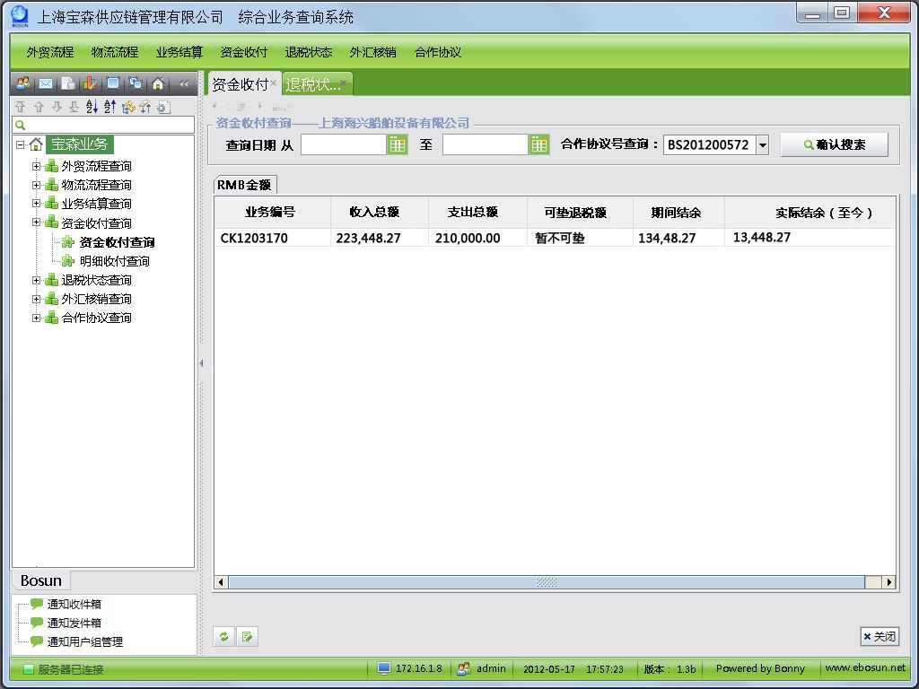Click the 关闭 button
This screenshot has width=919, height=689.
[879, 636]
